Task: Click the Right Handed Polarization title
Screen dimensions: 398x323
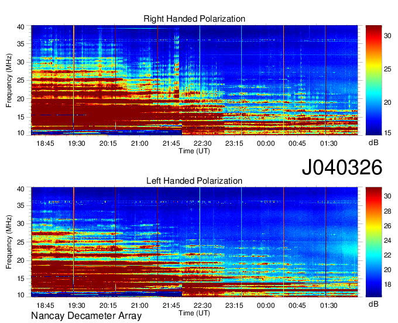Action: (194, 19)
